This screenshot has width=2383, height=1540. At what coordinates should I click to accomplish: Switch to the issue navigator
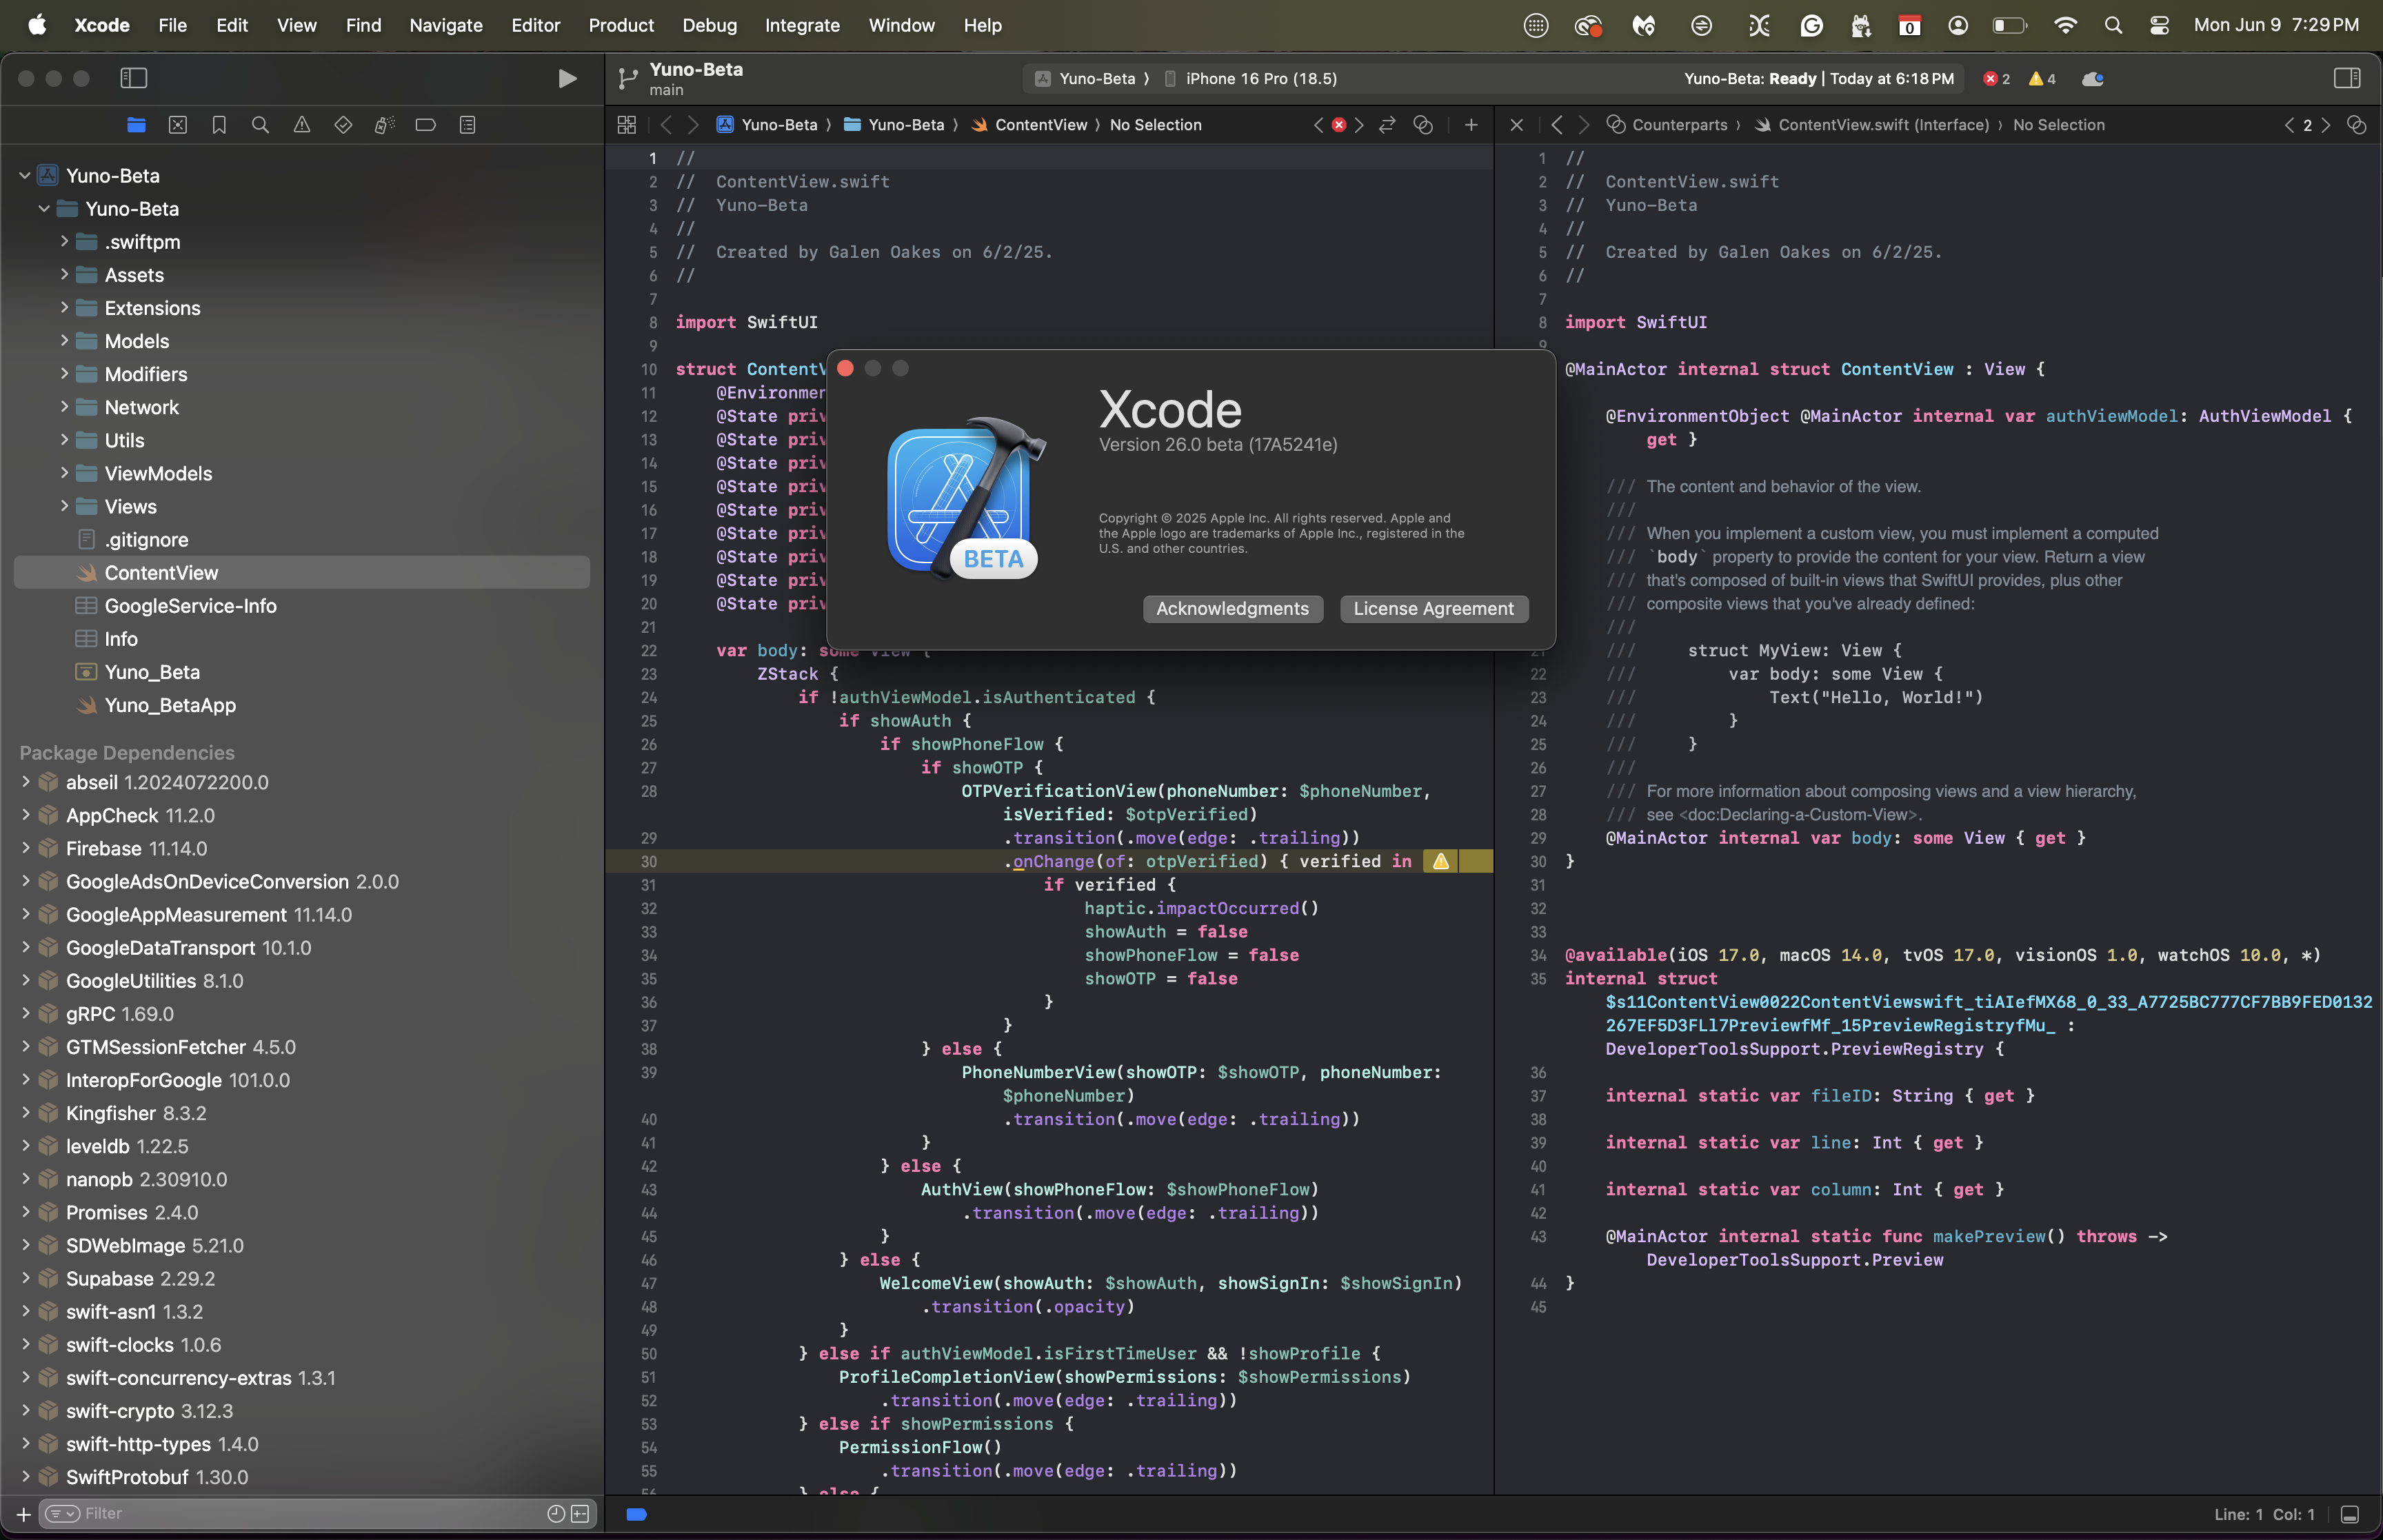pos(302,125)
